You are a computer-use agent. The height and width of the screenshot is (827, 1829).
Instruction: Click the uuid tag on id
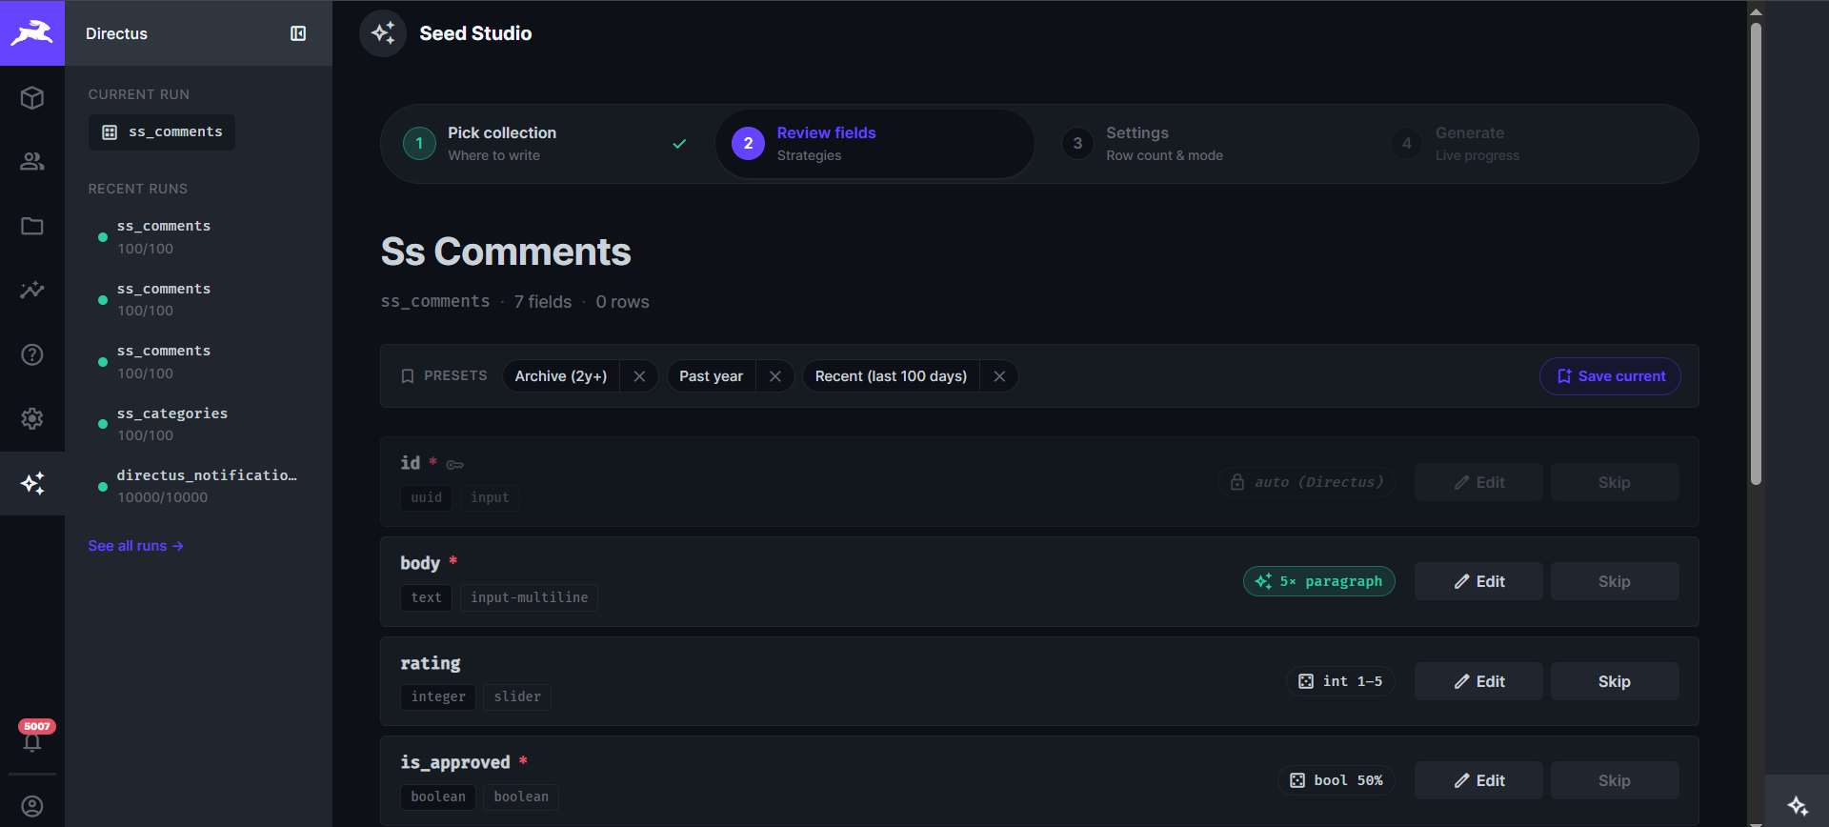[427, 497]
